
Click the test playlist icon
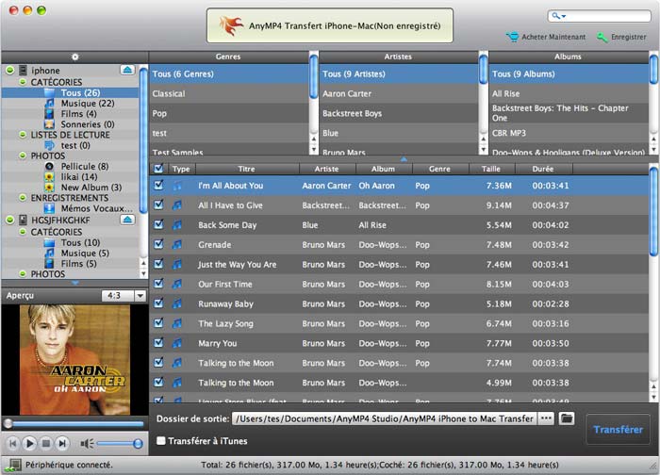pos(50,145)
